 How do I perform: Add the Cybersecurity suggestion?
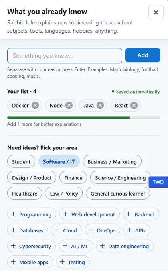(31, 246)
